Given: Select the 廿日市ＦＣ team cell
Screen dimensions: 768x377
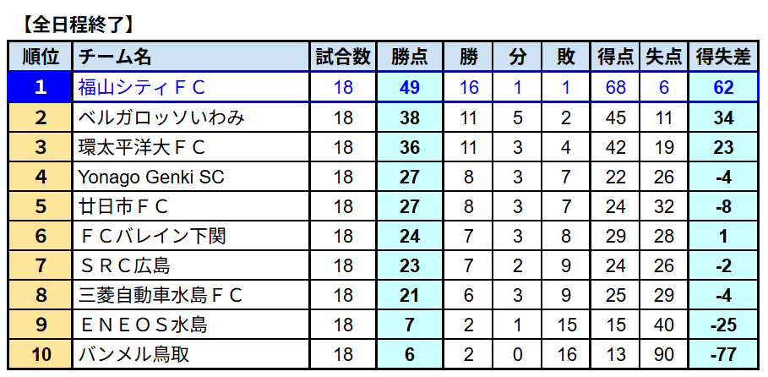Looking at the screenshot, I should pyautogui.click(x=123, y=206).
